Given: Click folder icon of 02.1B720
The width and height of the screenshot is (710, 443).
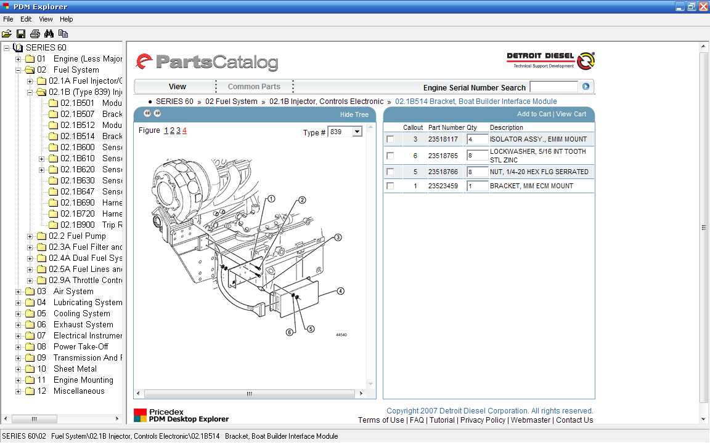Looking at the screenshot, I should coord(54,214).
